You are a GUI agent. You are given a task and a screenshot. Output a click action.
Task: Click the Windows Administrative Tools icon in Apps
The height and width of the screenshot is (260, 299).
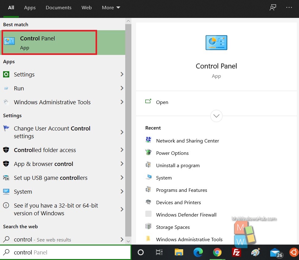[x=6, y=102]
